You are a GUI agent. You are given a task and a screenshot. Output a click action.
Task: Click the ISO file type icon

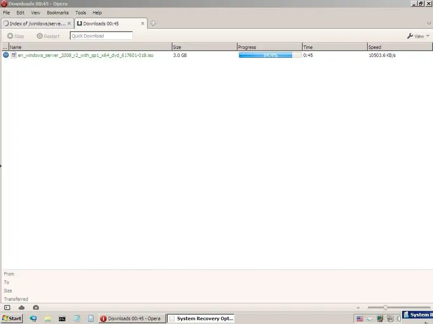[x=14, y=55]
